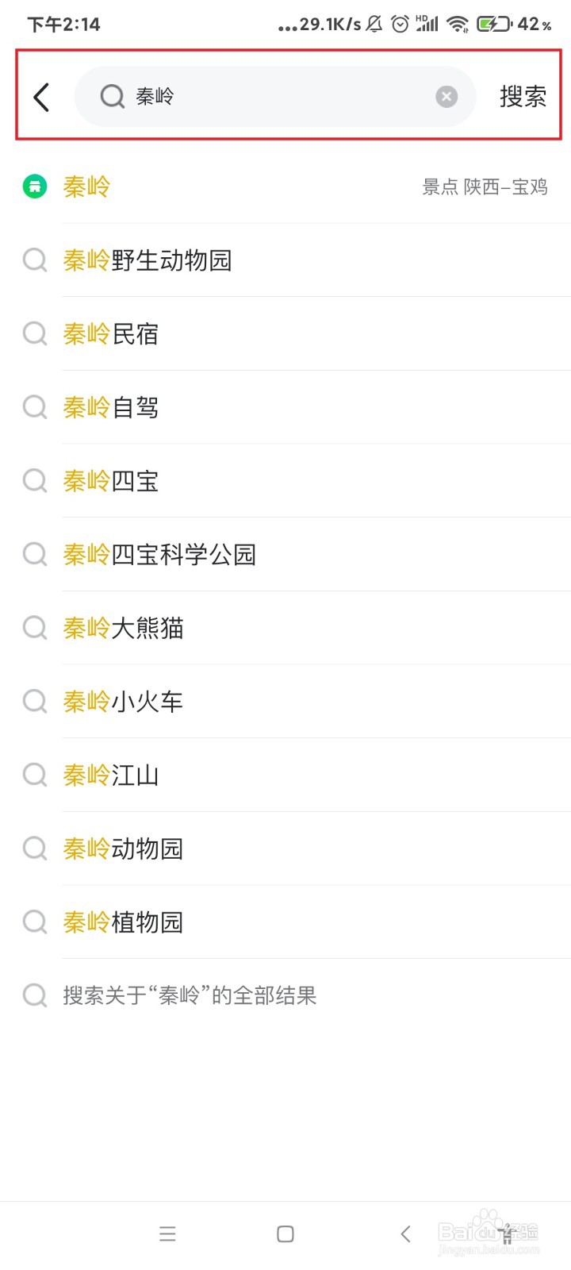
Task: Click the 秦岭 search input field
Action: pyautogui.click(x=278, y=97)
